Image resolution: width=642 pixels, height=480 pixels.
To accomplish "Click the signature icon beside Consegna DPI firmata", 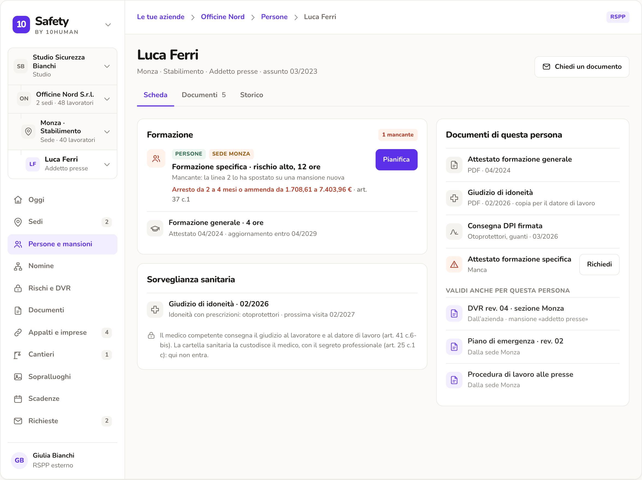I will point(454,232).
